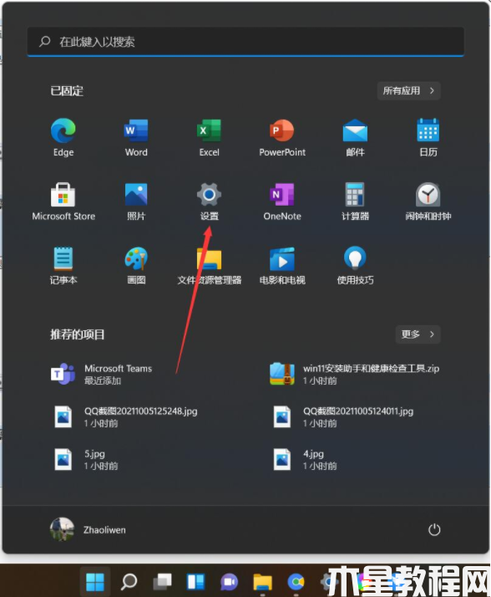
Task: Click the Zhaoliwen profile avatar picture
Action: click(x=62, y=529)
